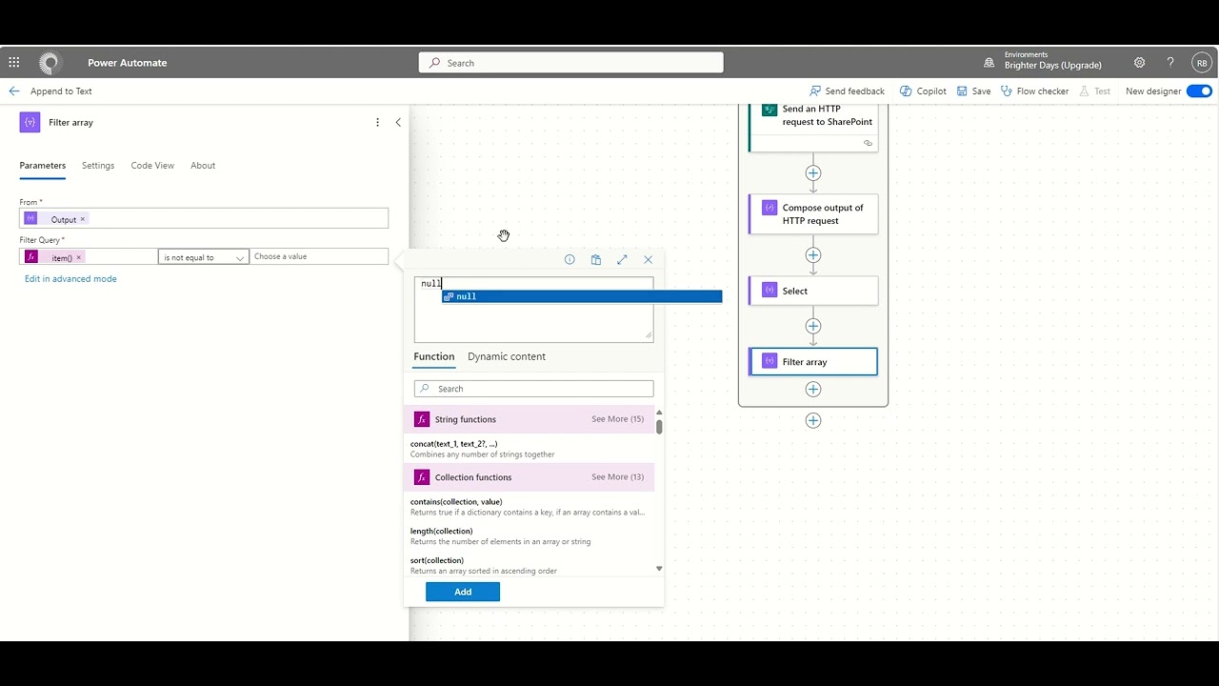1219x686 pixels.
Task: Remove the item() token from Filter Query
Action: [x=78, y=257]
